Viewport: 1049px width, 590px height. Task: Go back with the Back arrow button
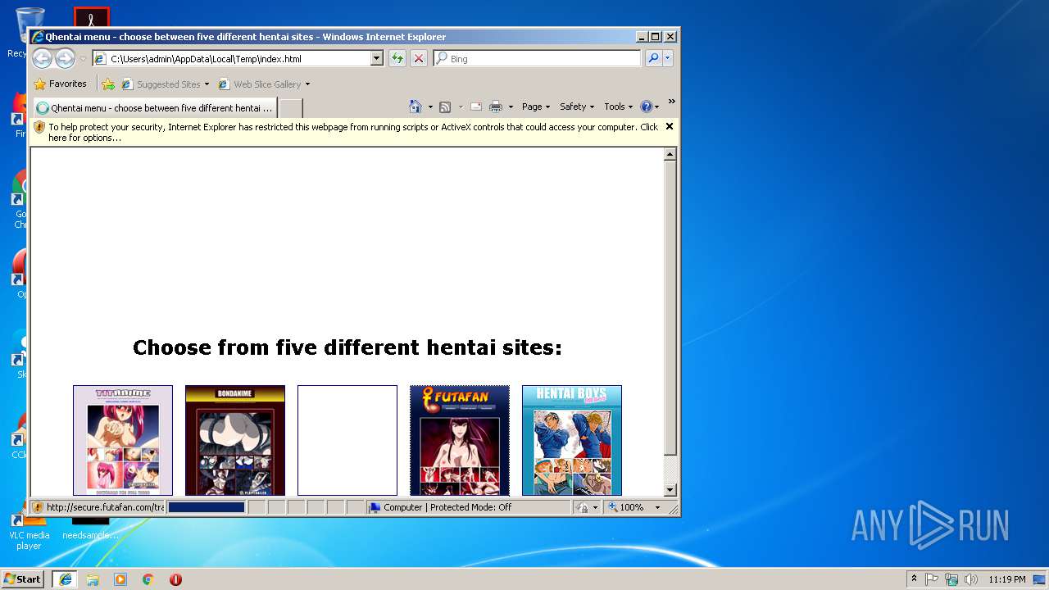tap(42, 58)
